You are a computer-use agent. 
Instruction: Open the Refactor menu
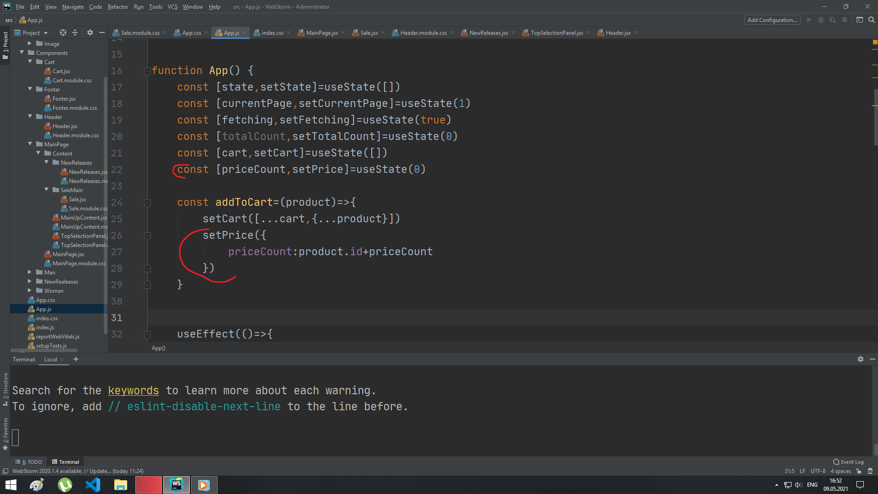tap(118, 7)
